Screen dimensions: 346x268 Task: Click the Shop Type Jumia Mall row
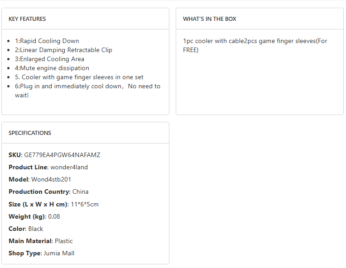[42, 253]
